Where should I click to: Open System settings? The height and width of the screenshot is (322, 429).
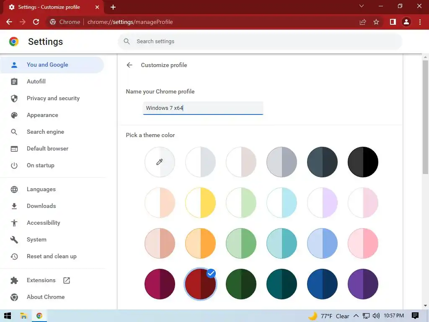point(36,239)
